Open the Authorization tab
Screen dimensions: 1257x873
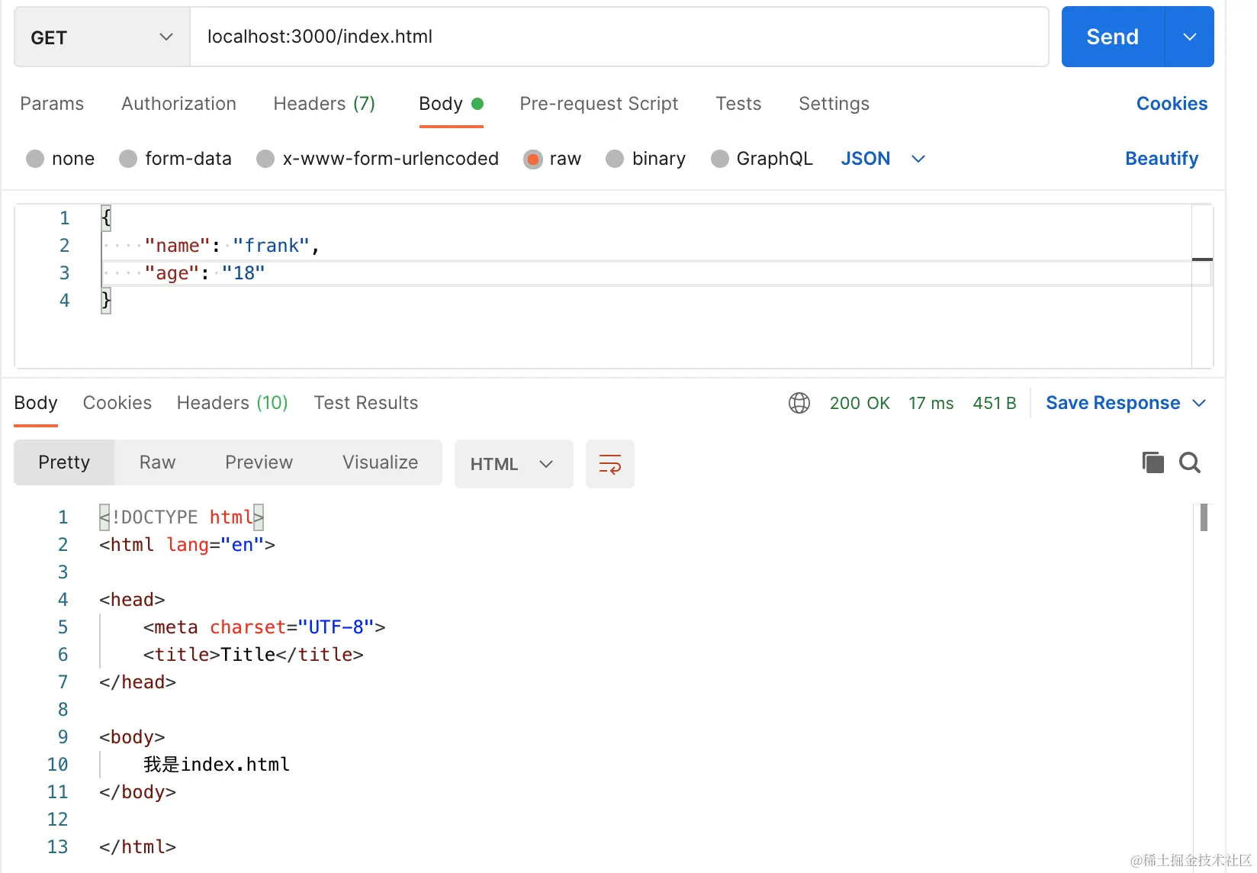pyautogui.click(x=178, y=104)
